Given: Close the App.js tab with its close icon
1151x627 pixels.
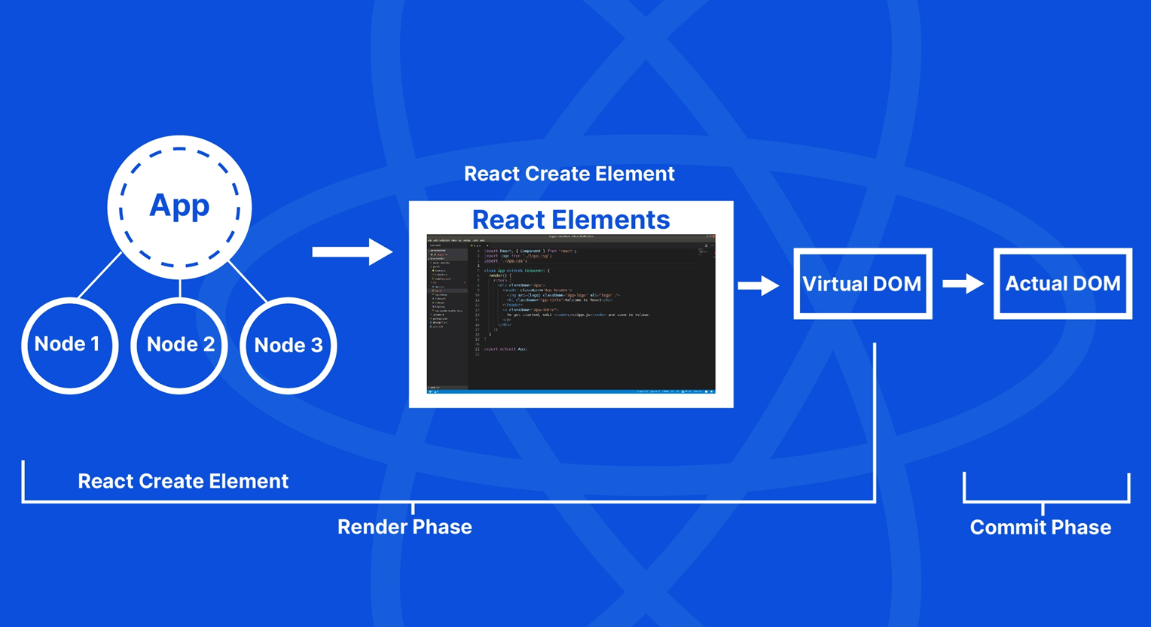Looking at the screenshot, I should tap(488, 245).
